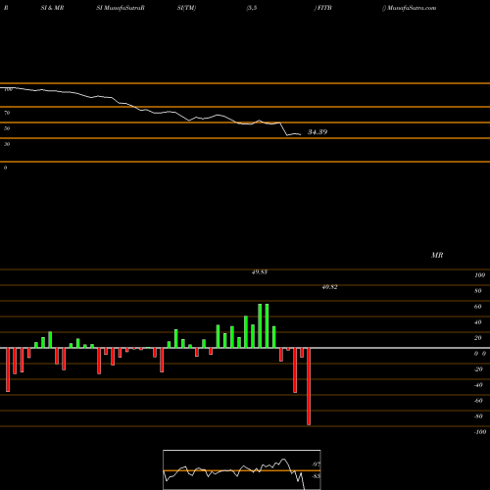
Task: Click the white MR zero baseline
Action: tap(245, 348)
